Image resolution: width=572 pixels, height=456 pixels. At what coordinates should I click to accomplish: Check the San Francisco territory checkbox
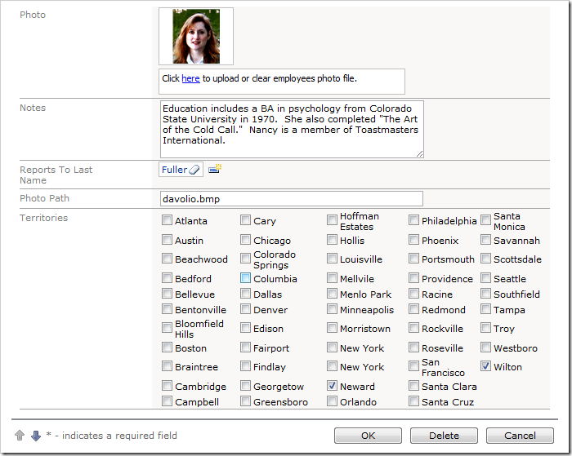tap(414, 367)
